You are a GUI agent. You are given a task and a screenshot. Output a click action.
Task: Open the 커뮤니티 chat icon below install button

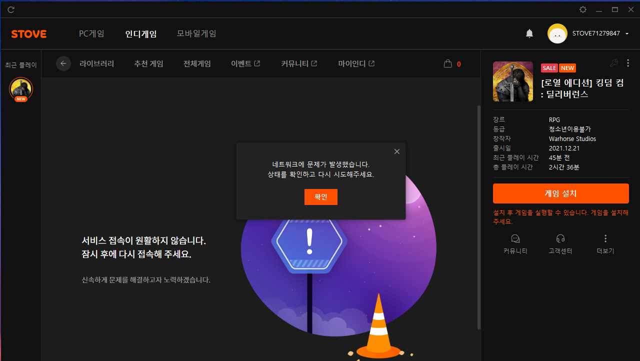click(x=515, y=238)
